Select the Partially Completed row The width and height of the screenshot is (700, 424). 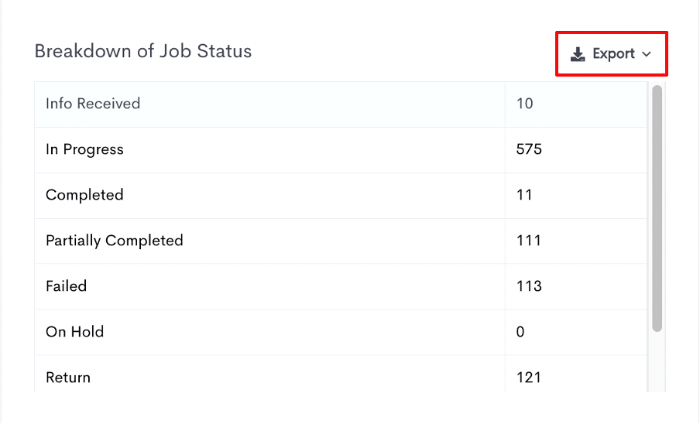click(341, 241)
